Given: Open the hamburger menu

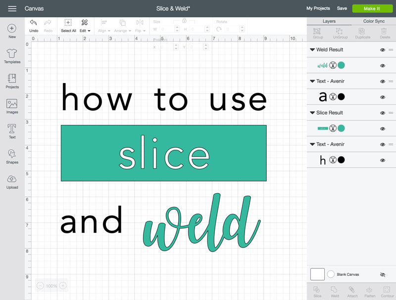Looking at the screenshot, I should click(12, 8).
